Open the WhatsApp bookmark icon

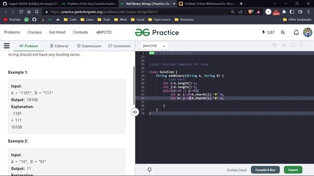26,20
